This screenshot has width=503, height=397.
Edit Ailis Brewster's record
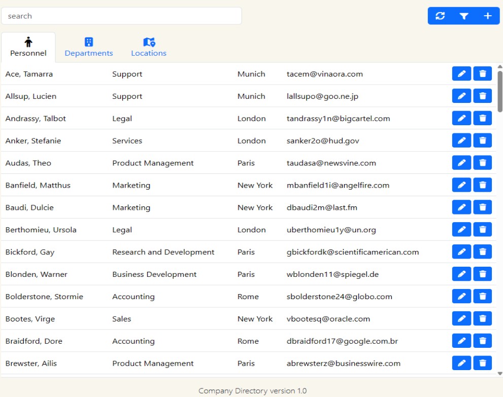point(461,364)
